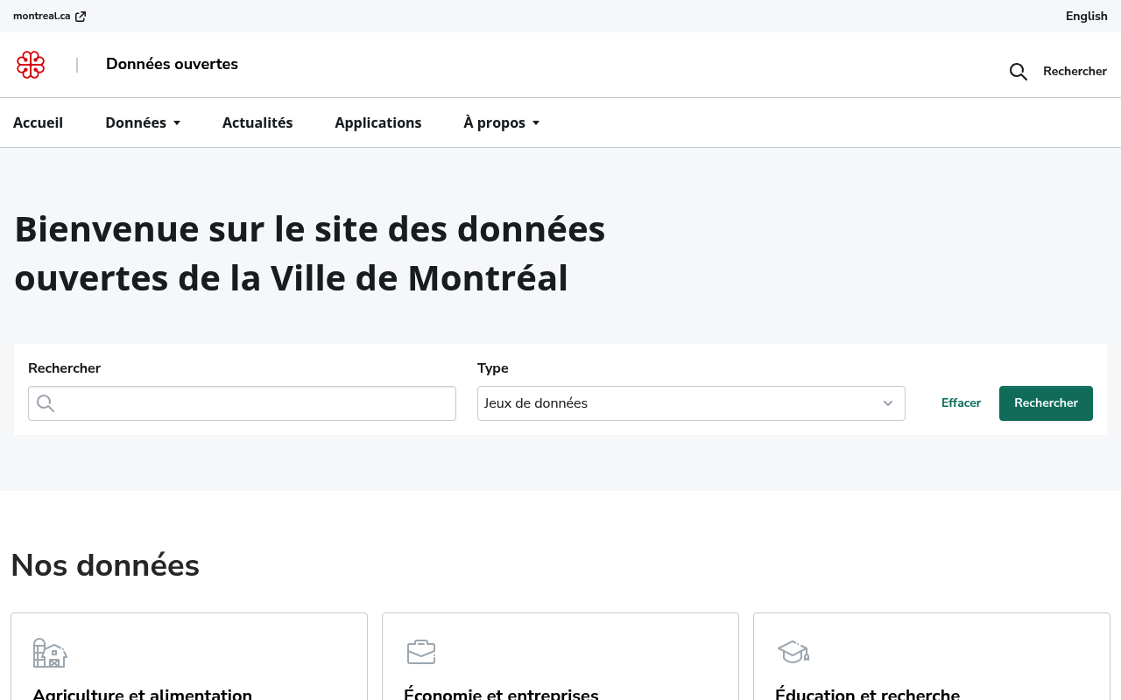Click into the Rechercher text input

[242, 403]
